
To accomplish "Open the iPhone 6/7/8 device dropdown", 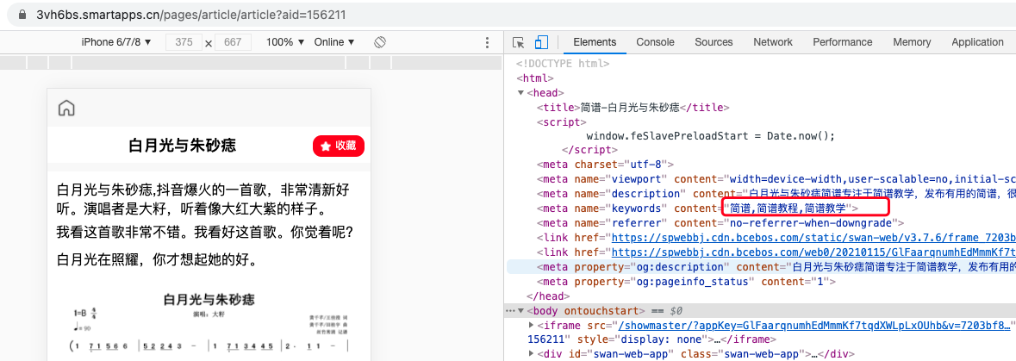I will tap(116, 42).
